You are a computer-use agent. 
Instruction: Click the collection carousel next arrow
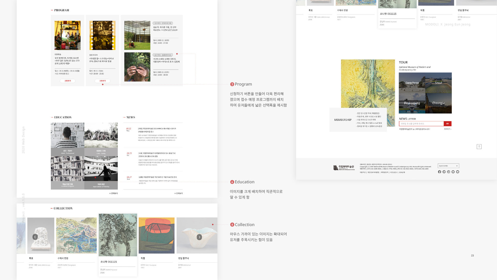[199, 237]
